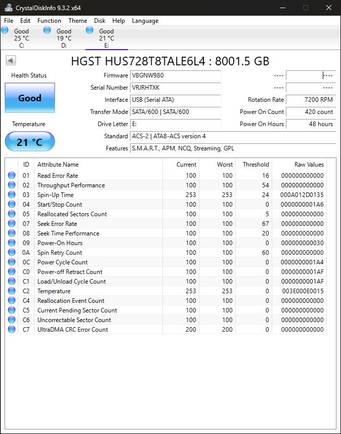Click the ID column header
Screen dimensions: 341x434
coord(26,165)
